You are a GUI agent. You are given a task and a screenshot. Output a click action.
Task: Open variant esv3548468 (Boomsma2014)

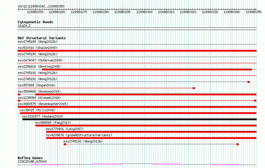(39, 91)
